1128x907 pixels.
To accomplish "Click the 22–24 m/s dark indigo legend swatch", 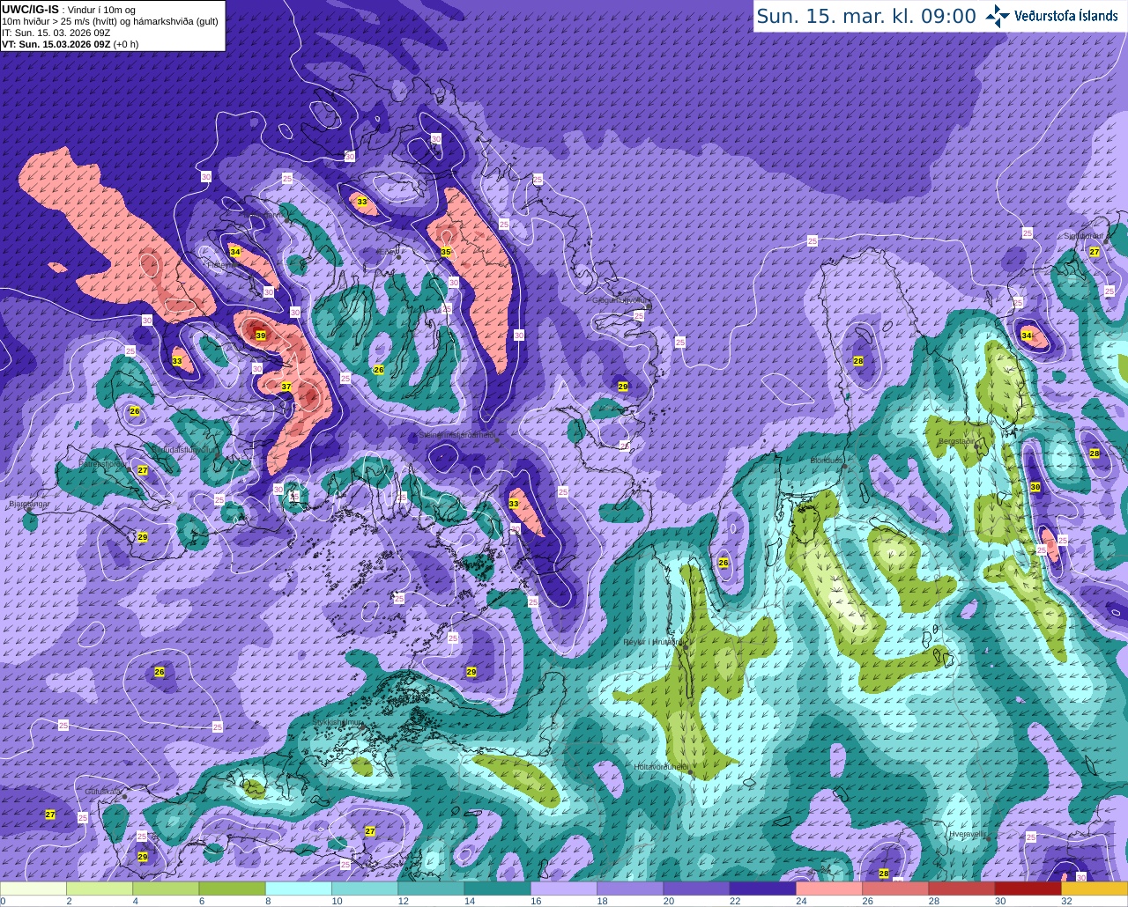I will pos(762,889).
